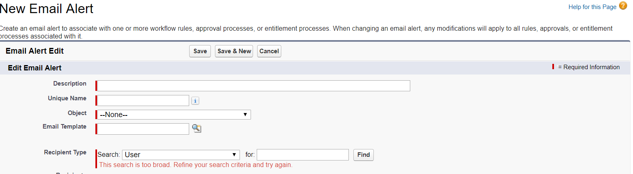The height and width of the screenshot is (174, 633).
Task: Expand the Recipient Type Search dropdown showing User
Action: point(181,155)
